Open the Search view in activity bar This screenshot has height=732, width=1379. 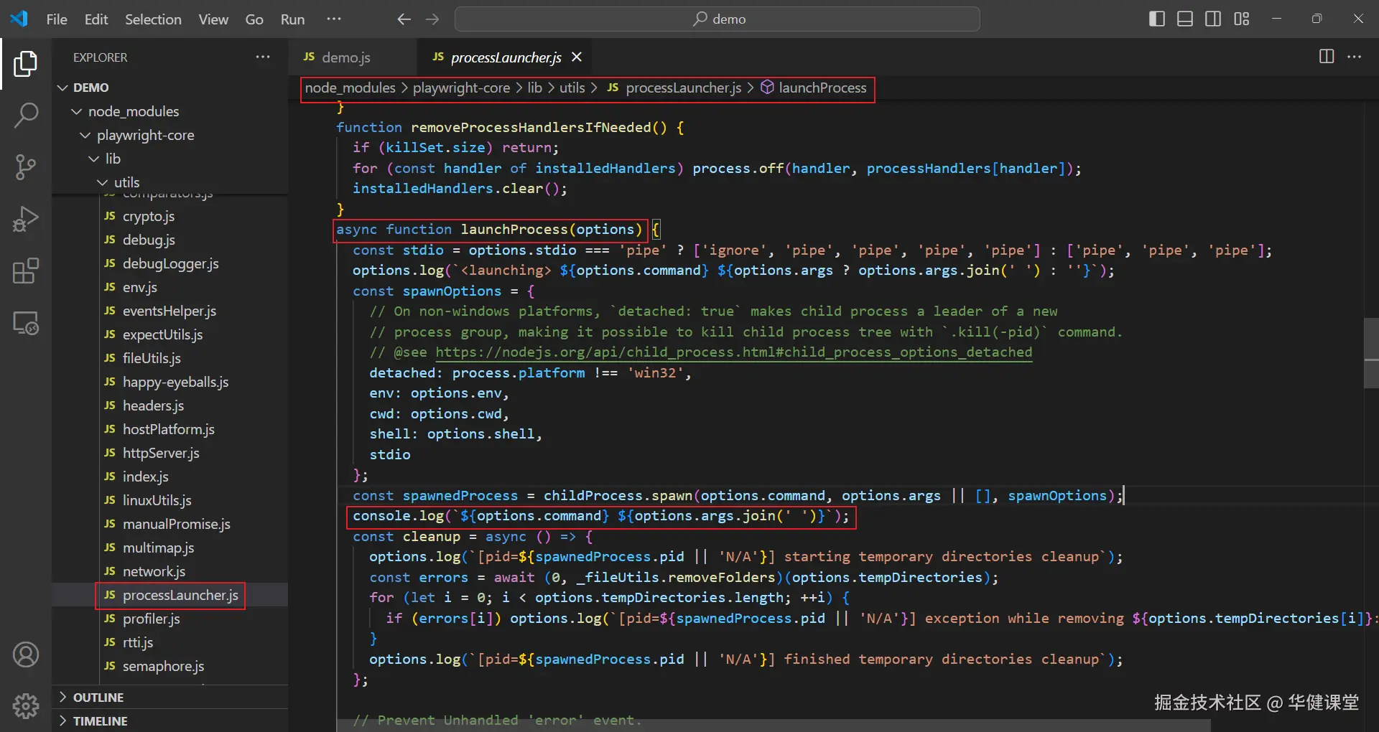(x=26, y=115)
